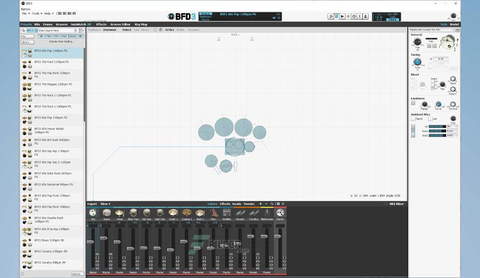Toggle the metronome icon in transport
The image size is (480, 278).
pyautogui.click(x=366, y=17)
